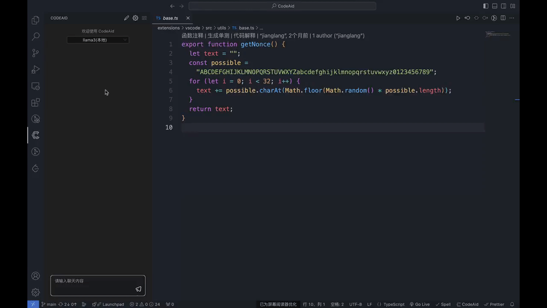Open CodeAid settings gear in panel header
The width and height of the screenshot is (547, 308).
coord(135,18)
